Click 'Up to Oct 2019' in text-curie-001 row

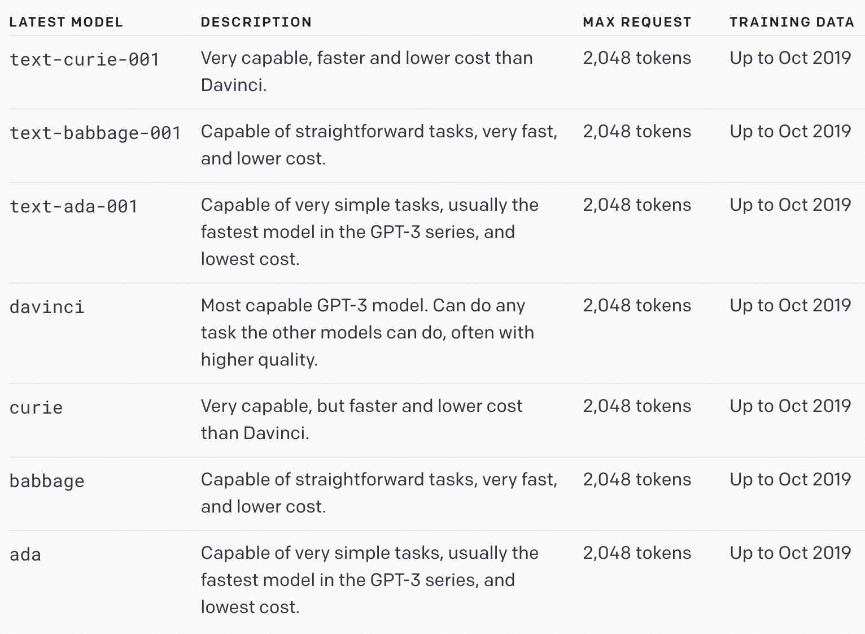coord(790,58)
